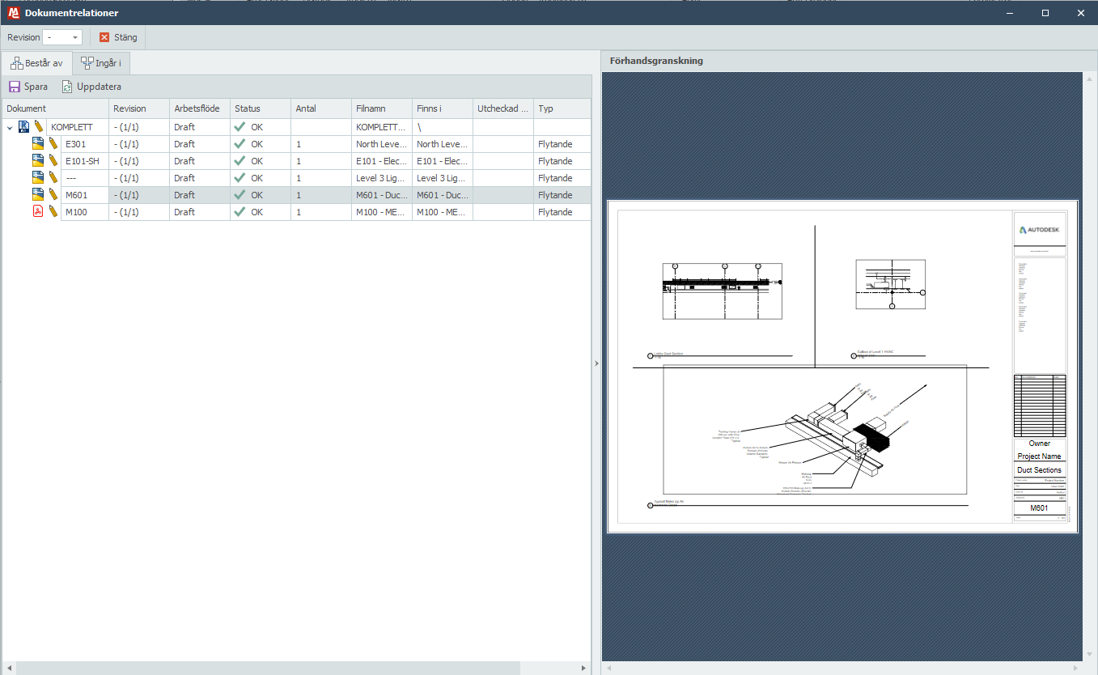Screen dimensions: 1098x675
Task: Click the list's horizontal scrollbar right arrow
Action: click(583, 668)
